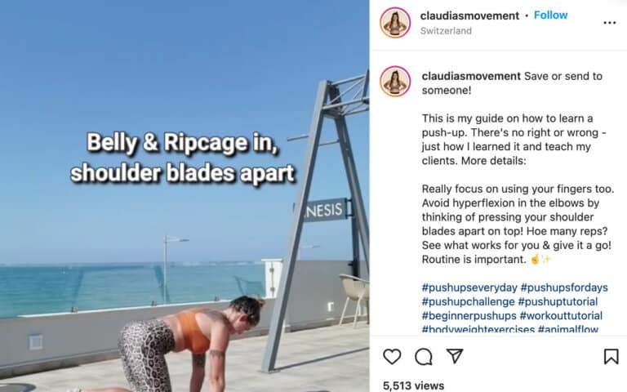627x392 pixels.
Task: Follow claudiasmovement account
Action: 550,16
